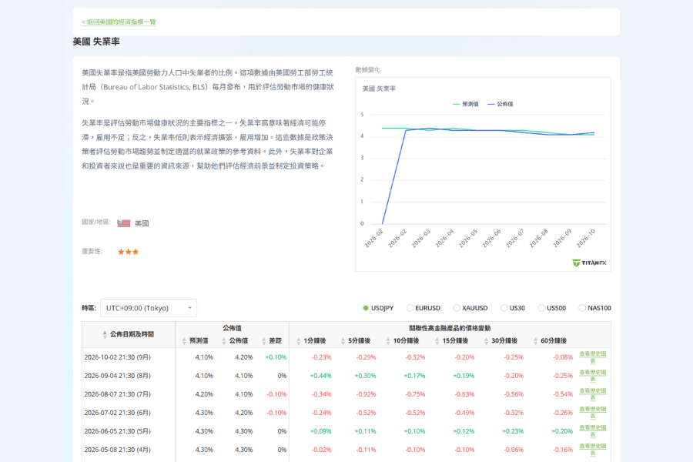
Task: Open 查看歷史圖表 for 2026-08-07 row
Action: (593, 394)
